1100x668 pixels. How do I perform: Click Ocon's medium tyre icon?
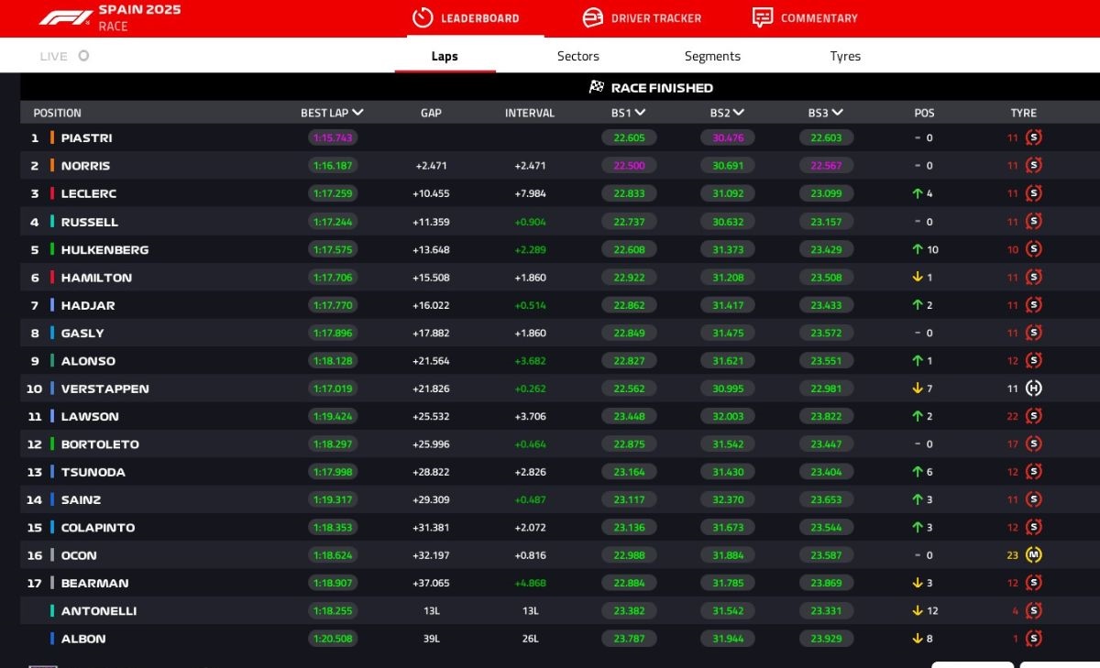click(x=1034, y=555)
